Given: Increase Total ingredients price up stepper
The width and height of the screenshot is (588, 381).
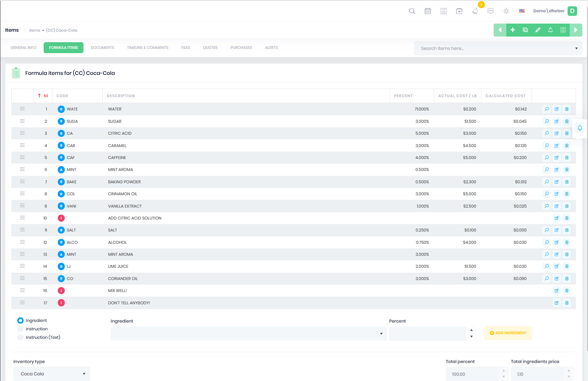Looking at the screenshot, I should click(x=569, y=370).
